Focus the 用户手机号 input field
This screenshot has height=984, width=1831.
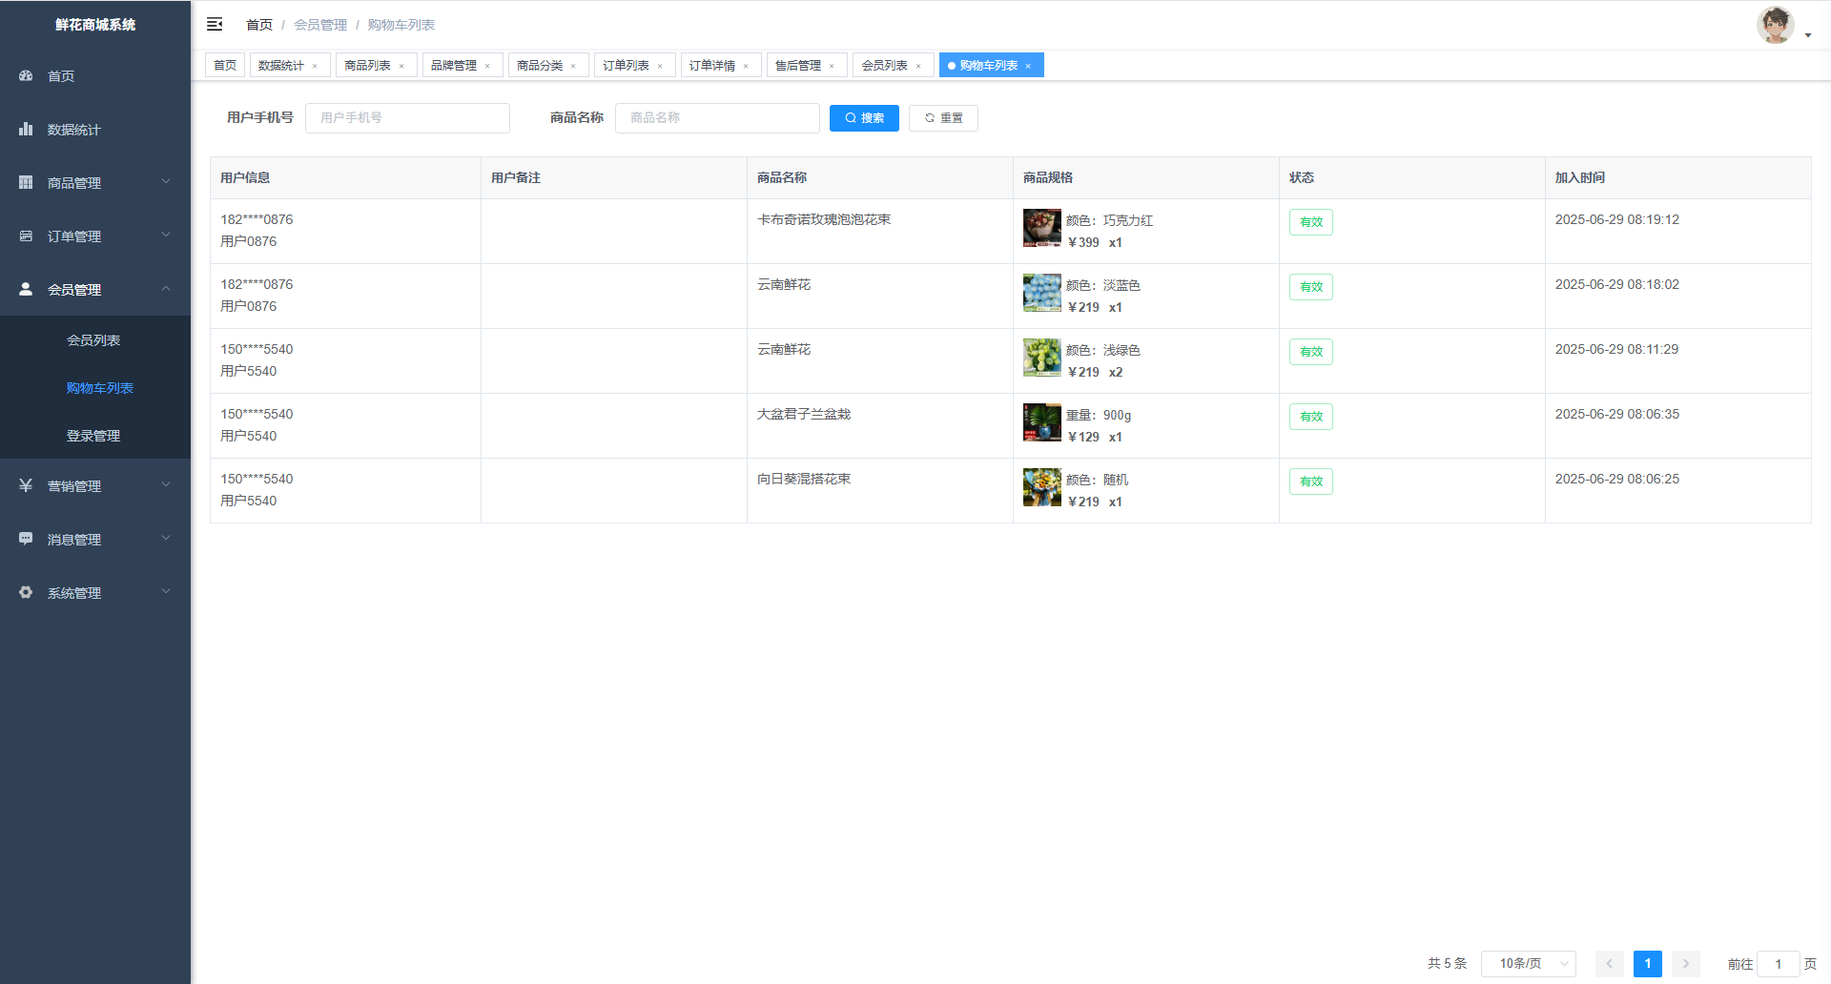point(407,118)
